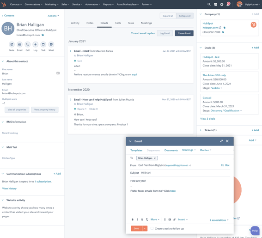Click the Task quick action icon
This screenshot has height=238, width=262.
coord(43,44)
